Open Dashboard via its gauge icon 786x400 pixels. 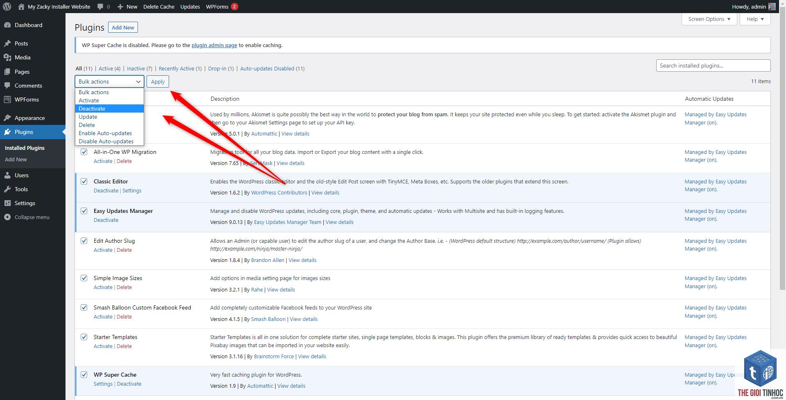(7, 25)
